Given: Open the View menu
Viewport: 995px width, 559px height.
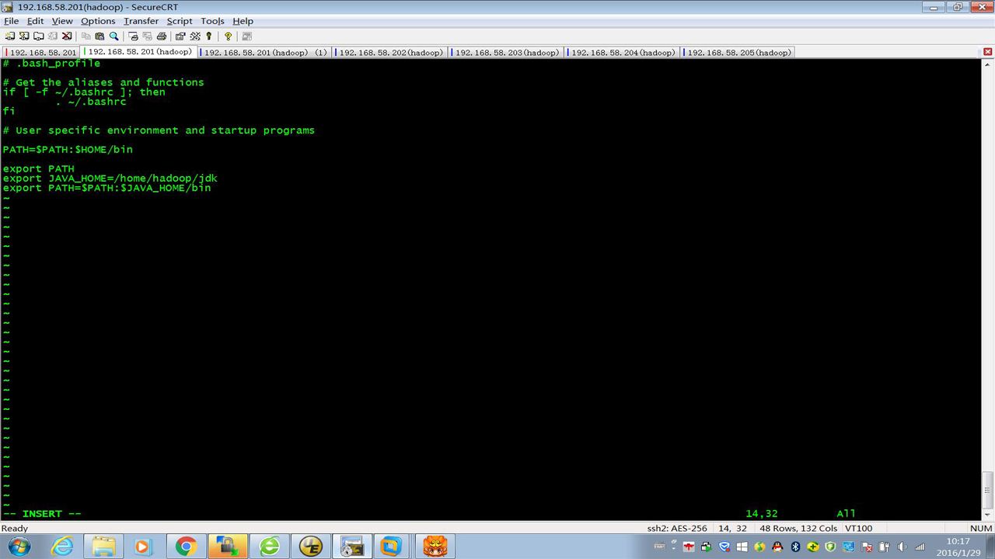Looking at the screenshot, I should 62,21.
